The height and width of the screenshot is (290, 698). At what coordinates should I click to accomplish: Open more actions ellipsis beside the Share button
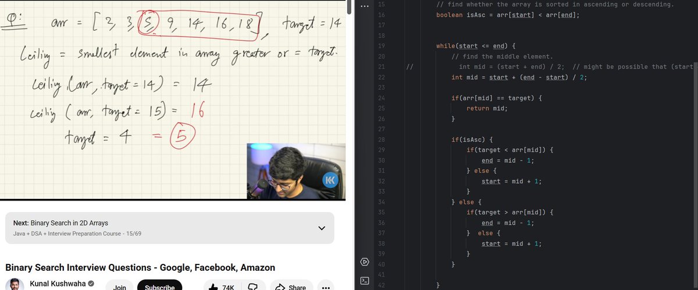[x=325, y=287]
